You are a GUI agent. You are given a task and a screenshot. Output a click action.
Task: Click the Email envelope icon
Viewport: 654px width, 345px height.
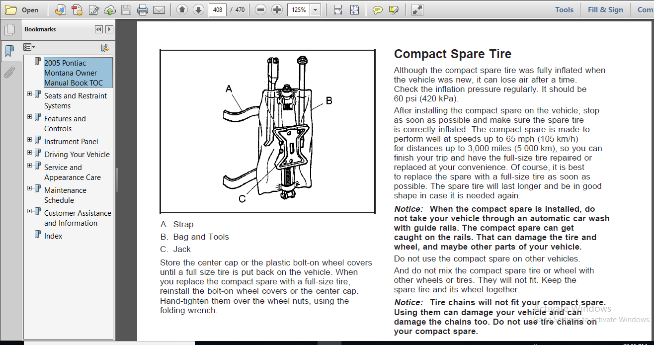click(x=159, y=9)
